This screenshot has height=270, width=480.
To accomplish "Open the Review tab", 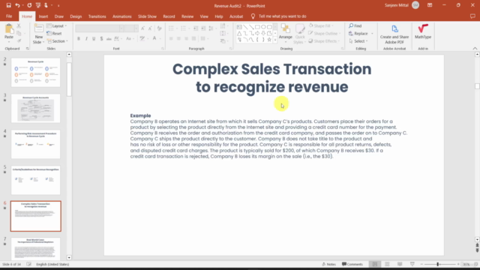I will pos(187,16).
